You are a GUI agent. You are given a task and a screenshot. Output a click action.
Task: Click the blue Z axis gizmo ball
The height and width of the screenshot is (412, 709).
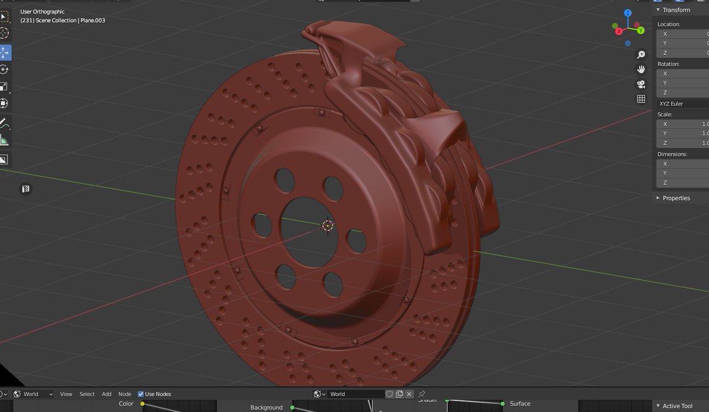point(627,13)
